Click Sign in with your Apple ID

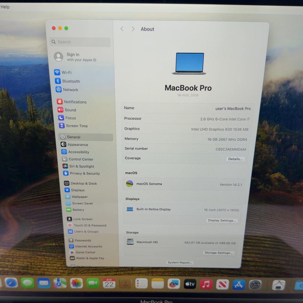tap(76, 57)
